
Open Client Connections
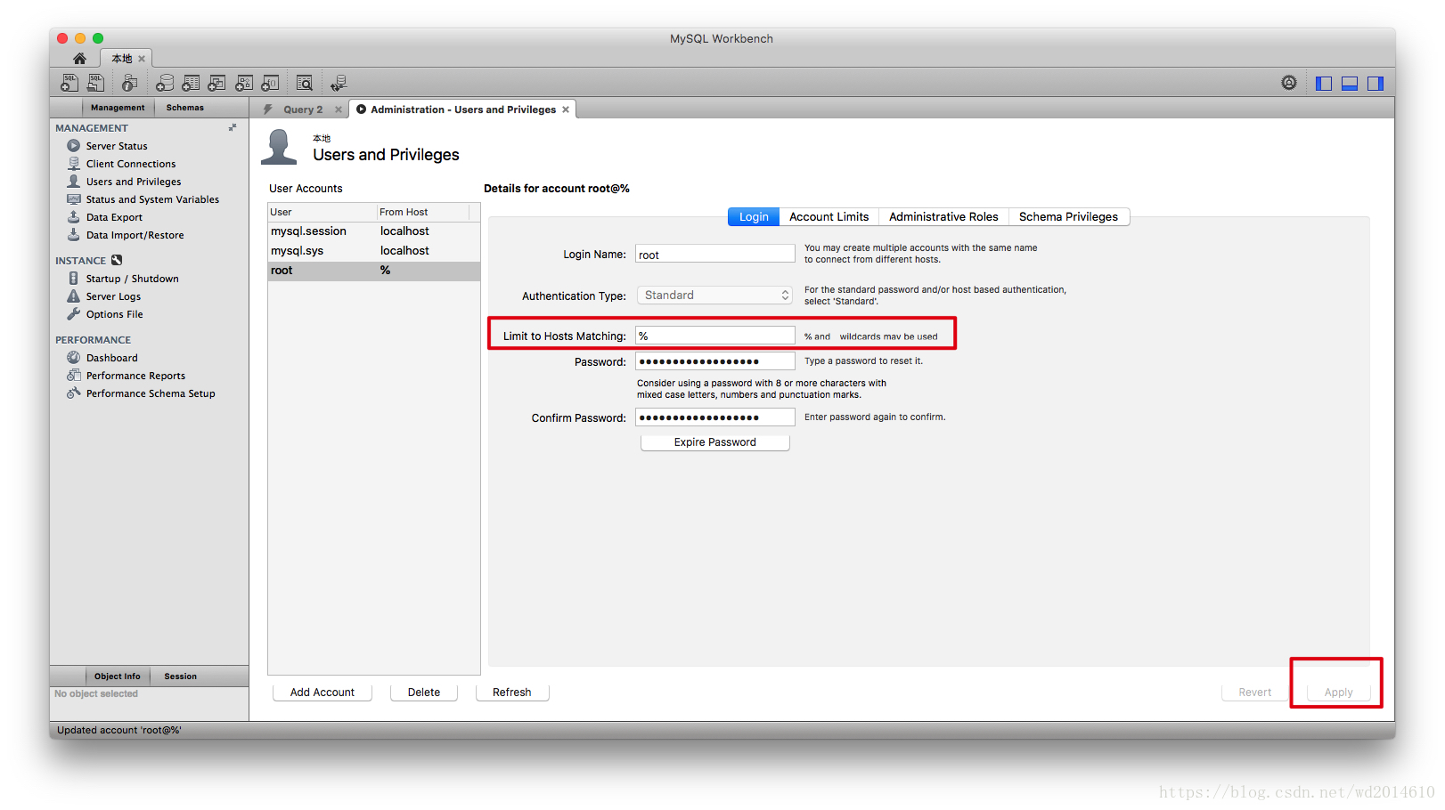131,164
